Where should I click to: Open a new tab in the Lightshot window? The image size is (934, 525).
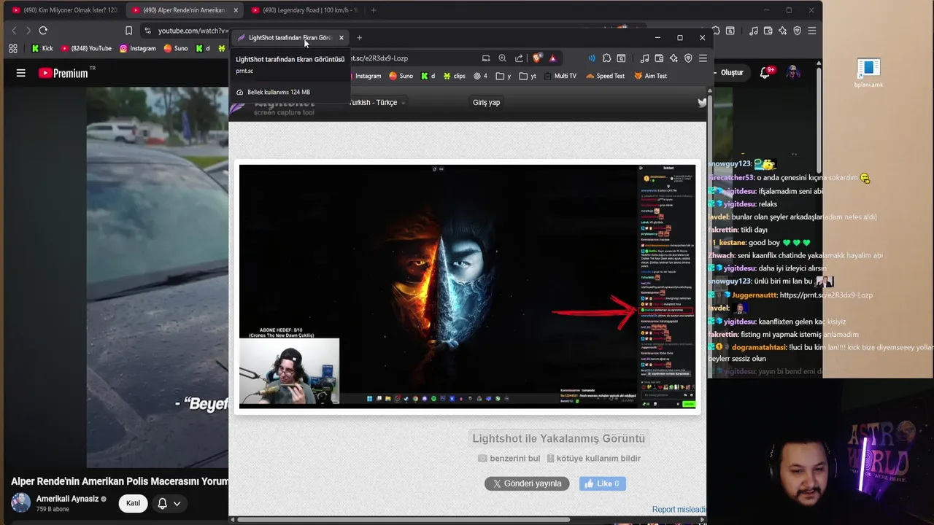359,37
